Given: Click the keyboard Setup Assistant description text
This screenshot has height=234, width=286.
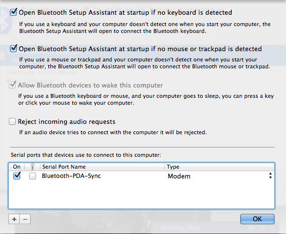Looking at the screenshot, I should pyautogui.click(x=145, y=28).
